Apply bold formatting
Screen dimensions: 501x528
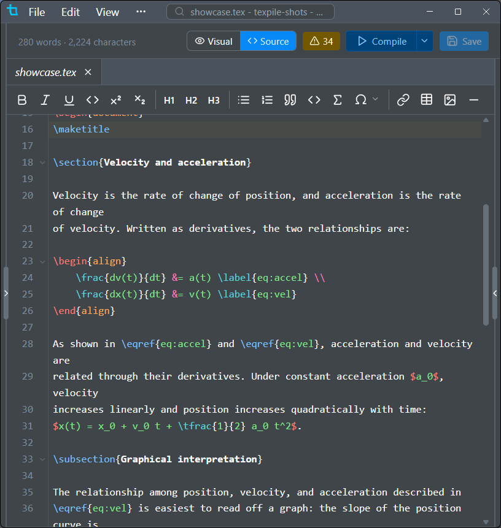coord(22,100)
